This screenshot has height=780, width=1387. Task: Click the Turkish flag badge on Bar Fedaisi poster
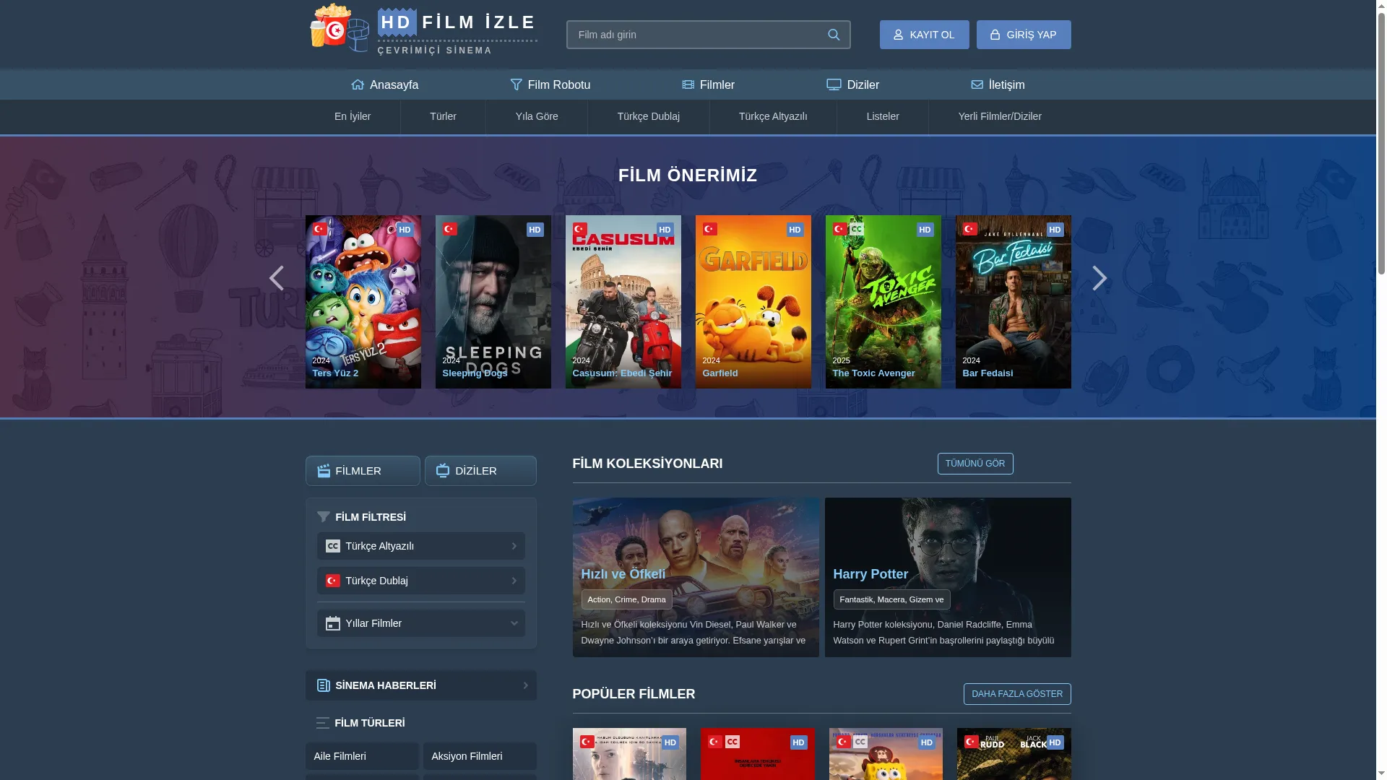(970, 229)
